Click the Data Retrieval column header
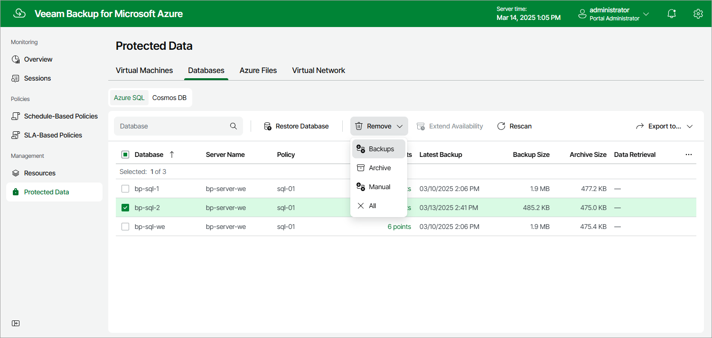The image size is (712, 338). [635, 155]
